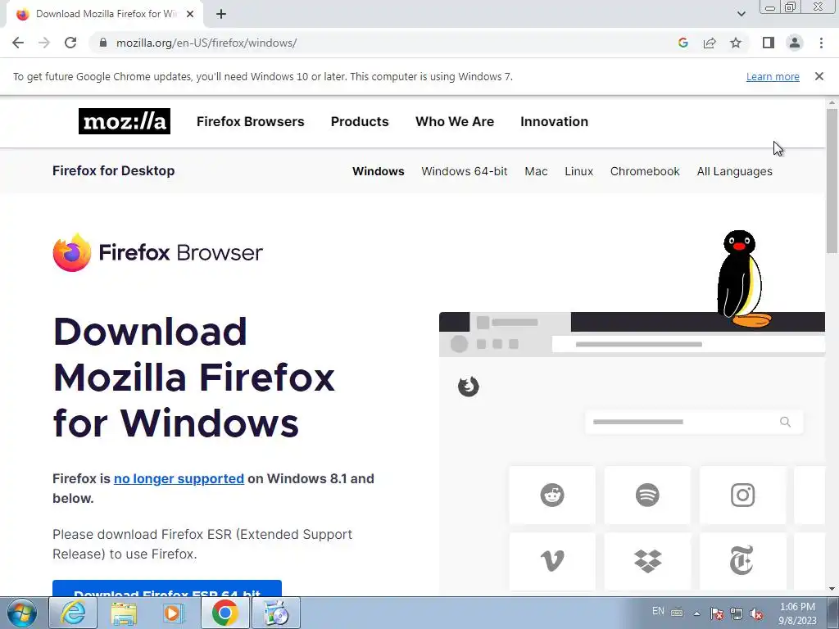The image size is (839, 629).
Task: Select the Mac platform link
Action: pyautogui.click(x=536, y=171)
